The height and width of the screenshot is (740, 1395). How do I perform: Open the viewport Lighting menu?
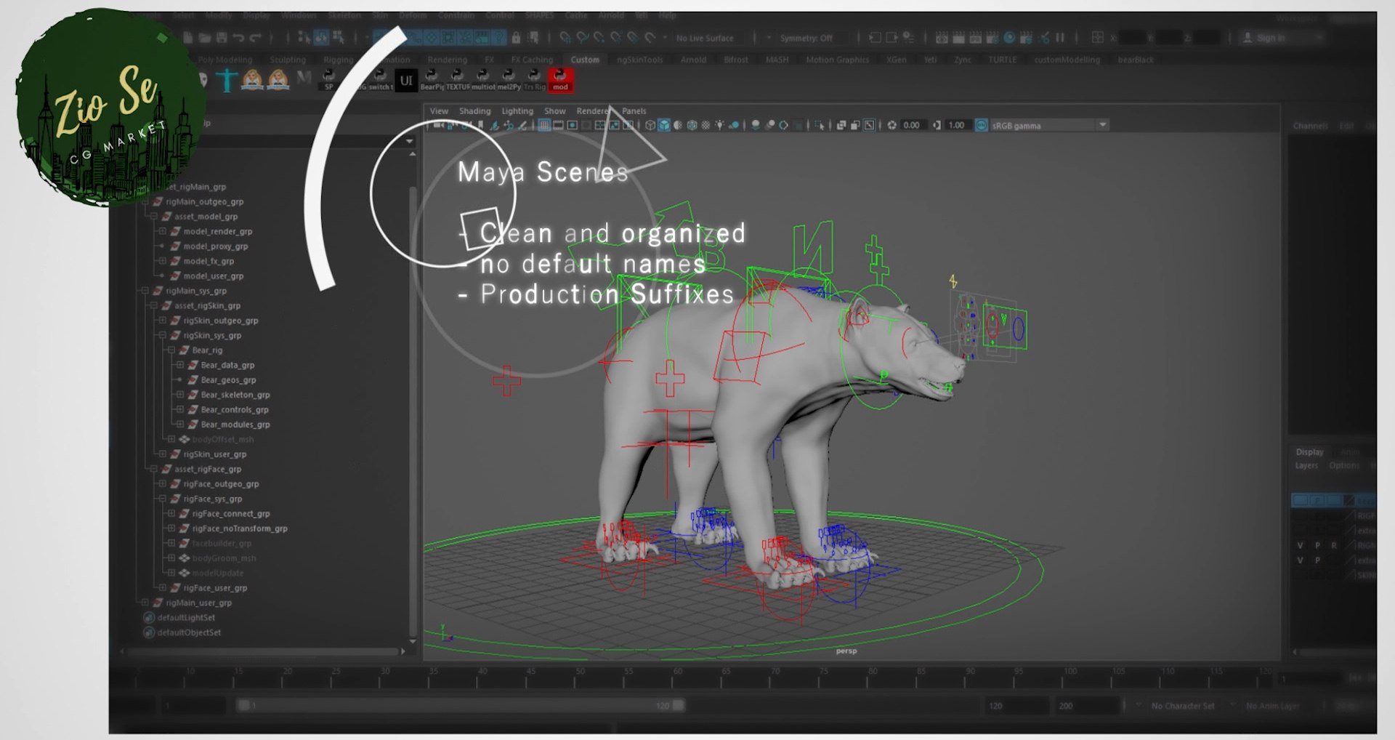517,111
